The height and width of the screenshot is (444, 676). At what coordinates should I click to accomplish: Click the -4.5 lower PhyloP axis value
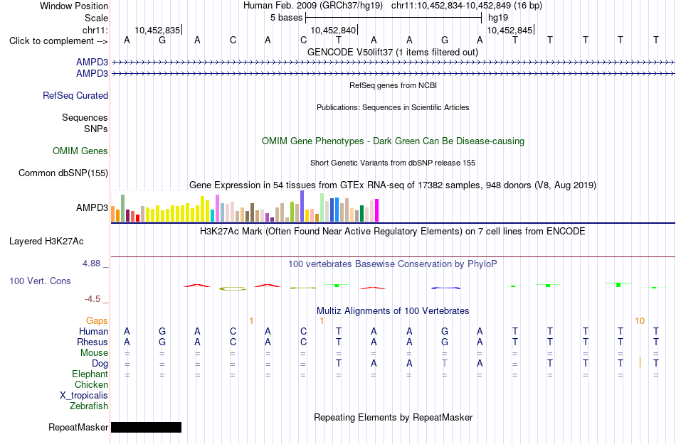pos(93,299)
